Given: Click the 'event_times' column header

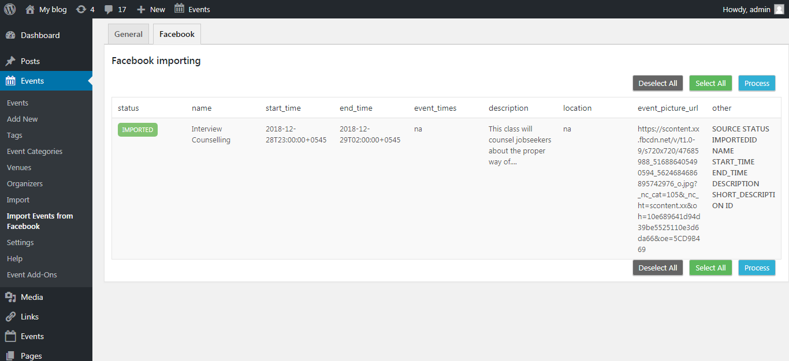Looking at the screenshot, I should (x=435, y=108).
